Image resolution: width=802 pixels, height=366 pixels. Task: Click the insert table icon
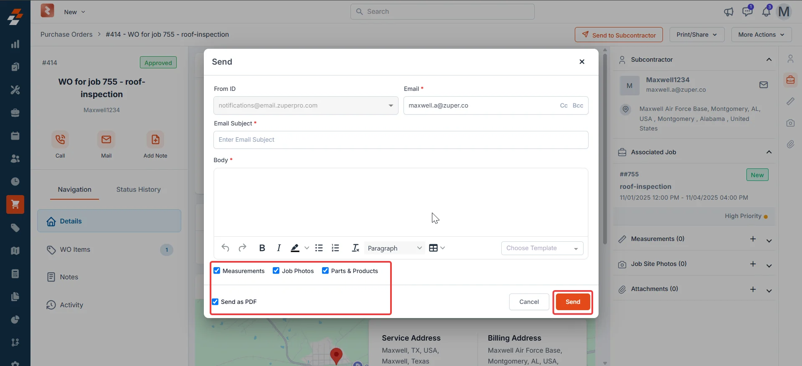tap(433, 248)
